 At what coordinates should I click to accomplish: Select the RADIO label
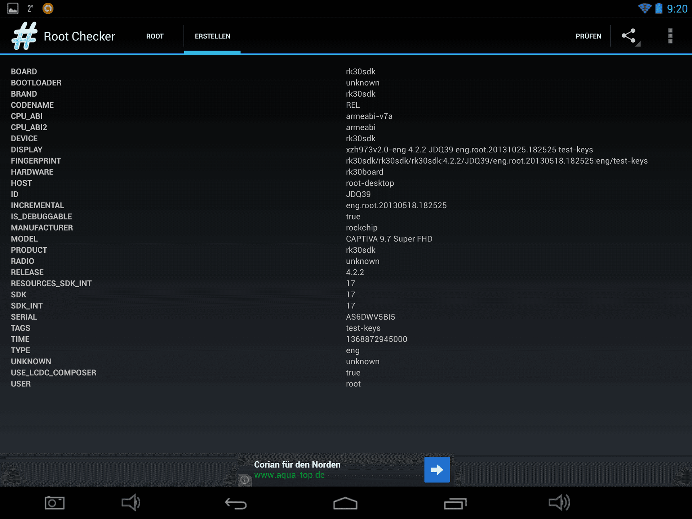22,262
